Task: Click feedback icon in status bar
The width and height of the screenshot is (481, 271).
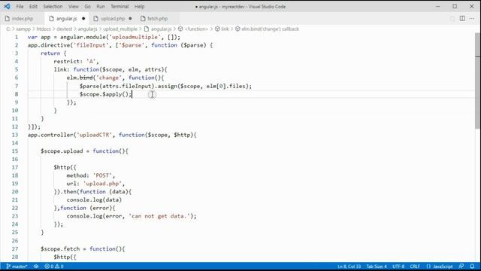Action: (461, 266)
